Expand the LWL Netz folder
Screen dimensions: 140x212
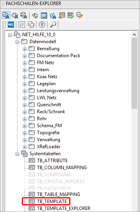click(24, 98)
